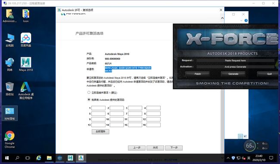Click activation code box 1
This screenshot has height=164, width=280.
coord(98,108)
